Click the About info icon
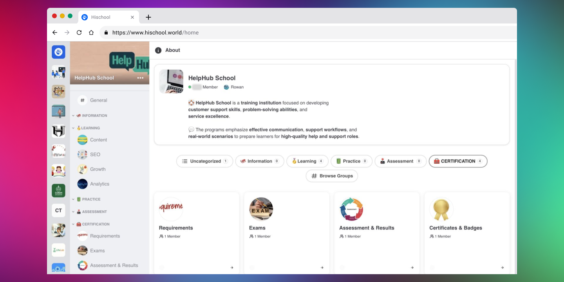Viewport: 564px width, 282px height. pyautogui.click(x=158, y=50)
